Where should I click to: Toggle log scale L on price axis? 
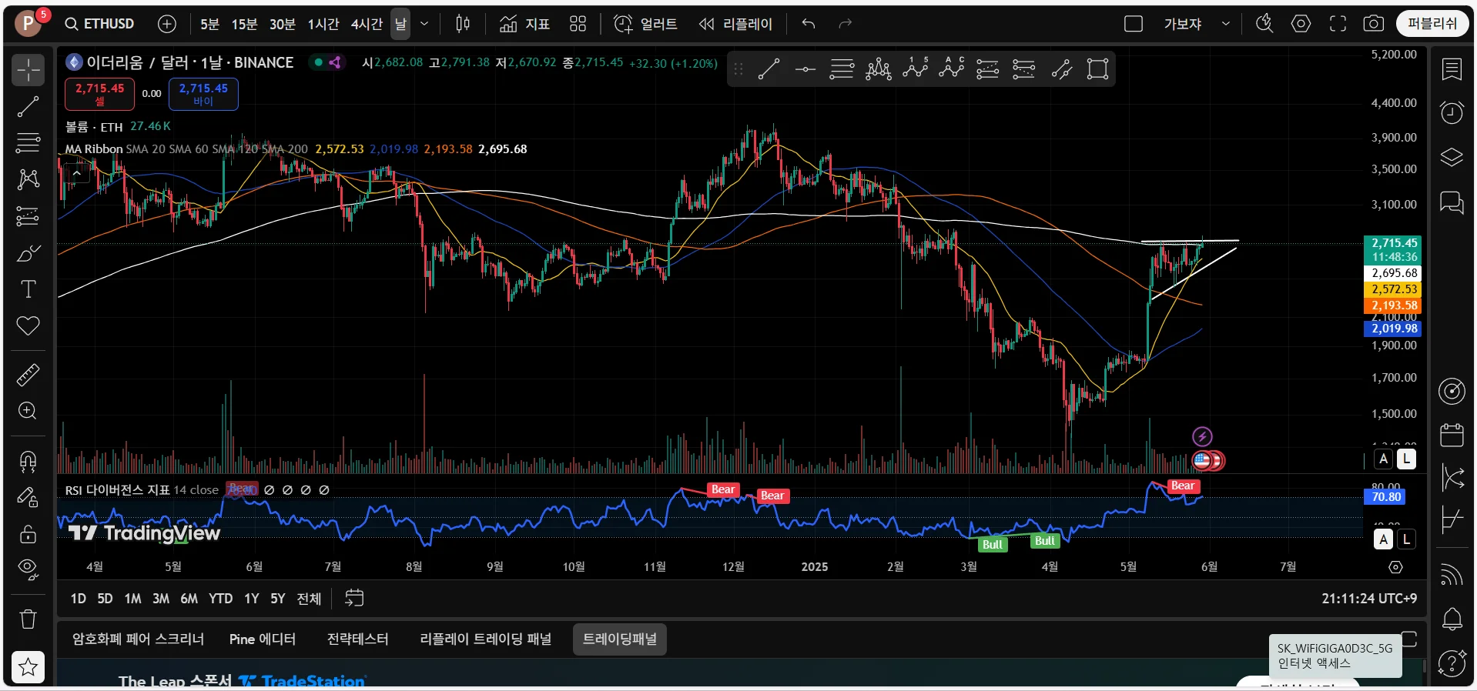(x=1406, y=459)
